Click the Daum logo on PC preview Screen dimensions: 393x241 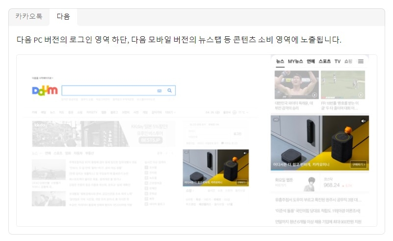(x=45, y=91)
